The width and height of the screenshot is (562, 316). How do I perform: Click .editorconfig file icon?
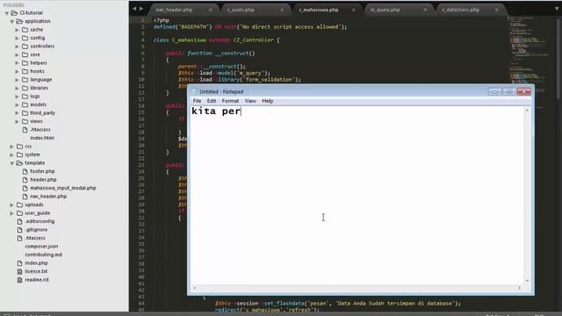coord(19,221)
